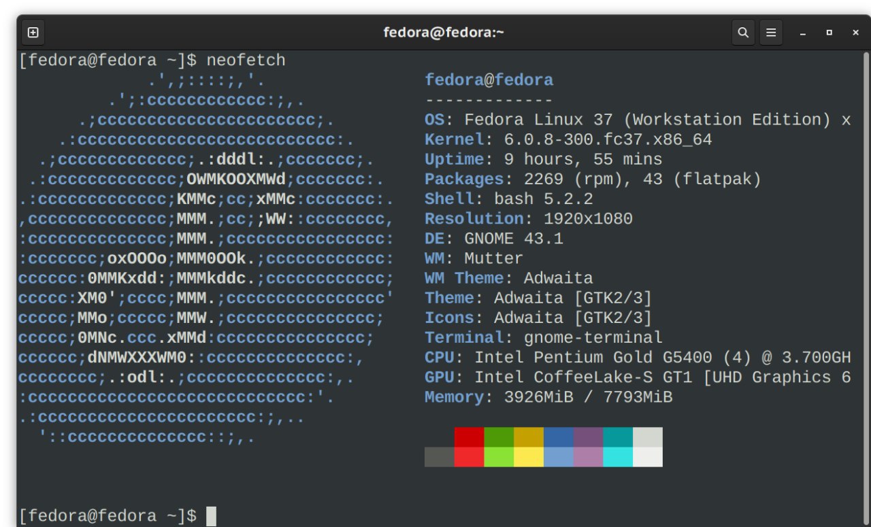Click the teal color block
The width and height of the screenshot is (871, 527).
pyautogui.click(x=618, y=437)
